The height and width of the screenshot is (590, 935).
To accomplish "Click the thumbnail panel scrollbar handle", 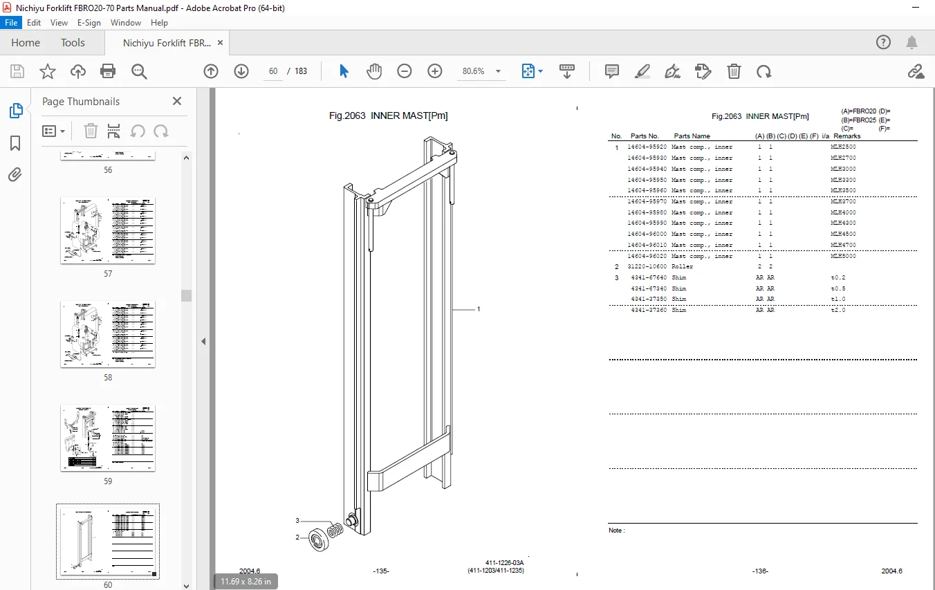I will point(186,295).
